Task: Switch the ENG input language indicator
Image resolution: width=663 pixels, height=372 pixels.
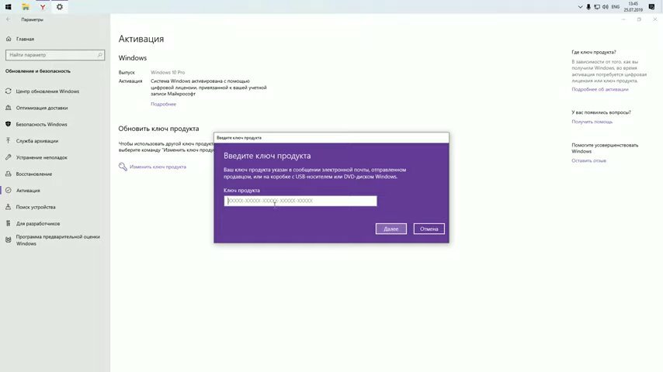Action: (x=615, y=7)
